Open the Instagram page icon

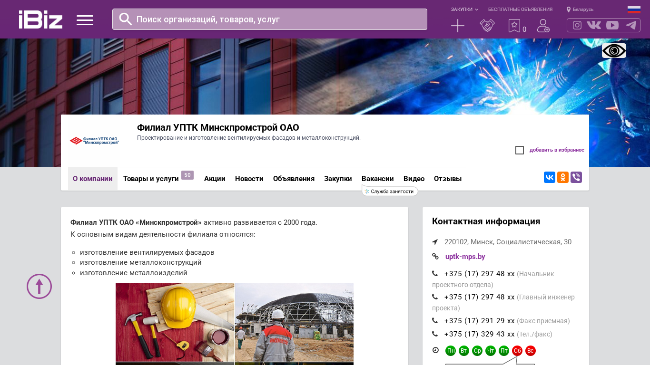click(577, 25)
